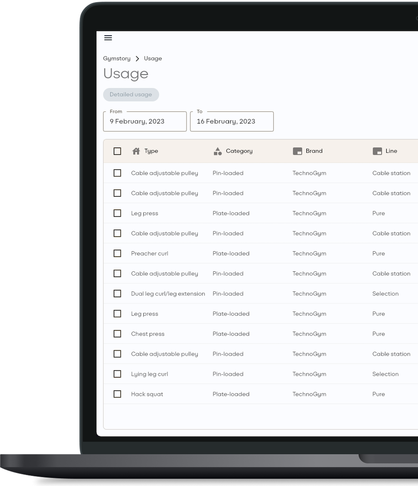
Task: Click the breadcrumb chevron arrow after Gymstory
Action: click(137, 58)
